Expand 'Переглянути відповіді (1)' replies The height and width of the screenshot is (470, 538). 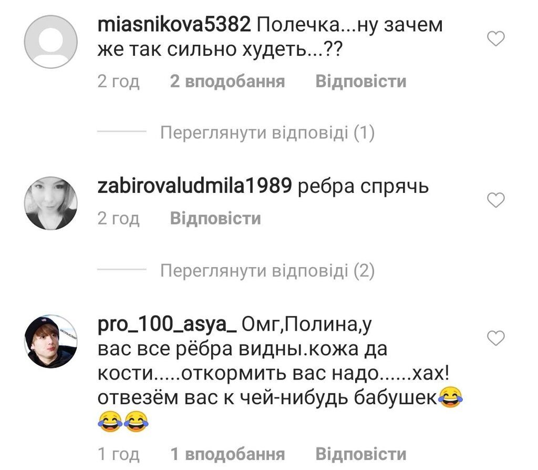[x=267, y=132]
